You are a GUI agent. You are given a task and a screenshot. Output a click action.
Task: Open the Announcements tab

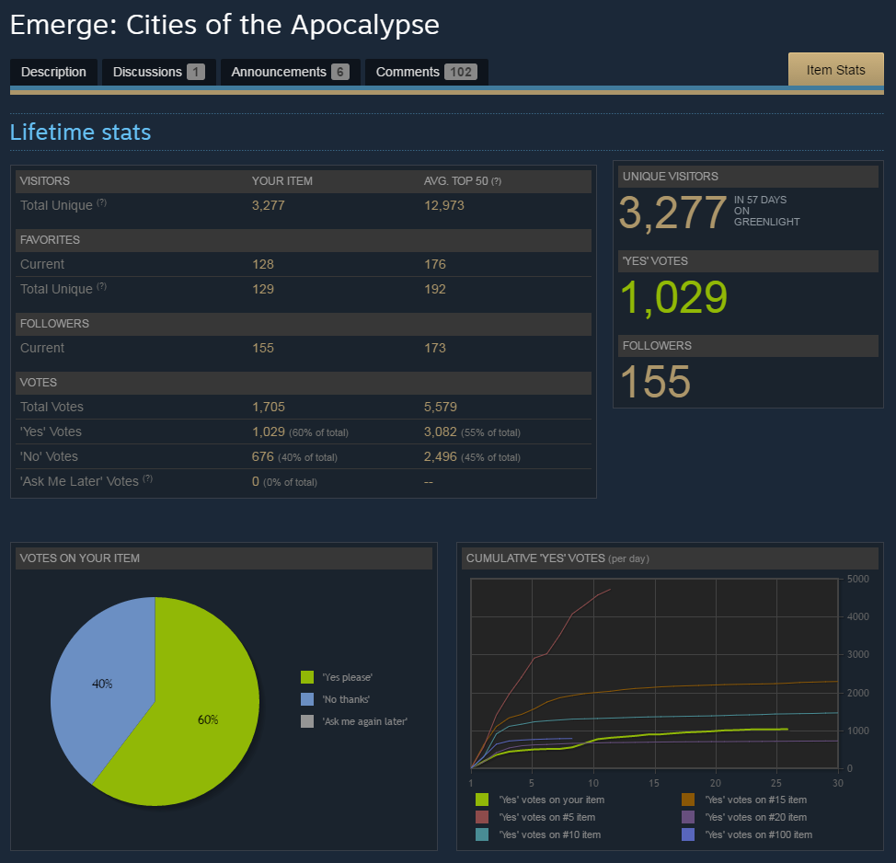coord(291,72)
